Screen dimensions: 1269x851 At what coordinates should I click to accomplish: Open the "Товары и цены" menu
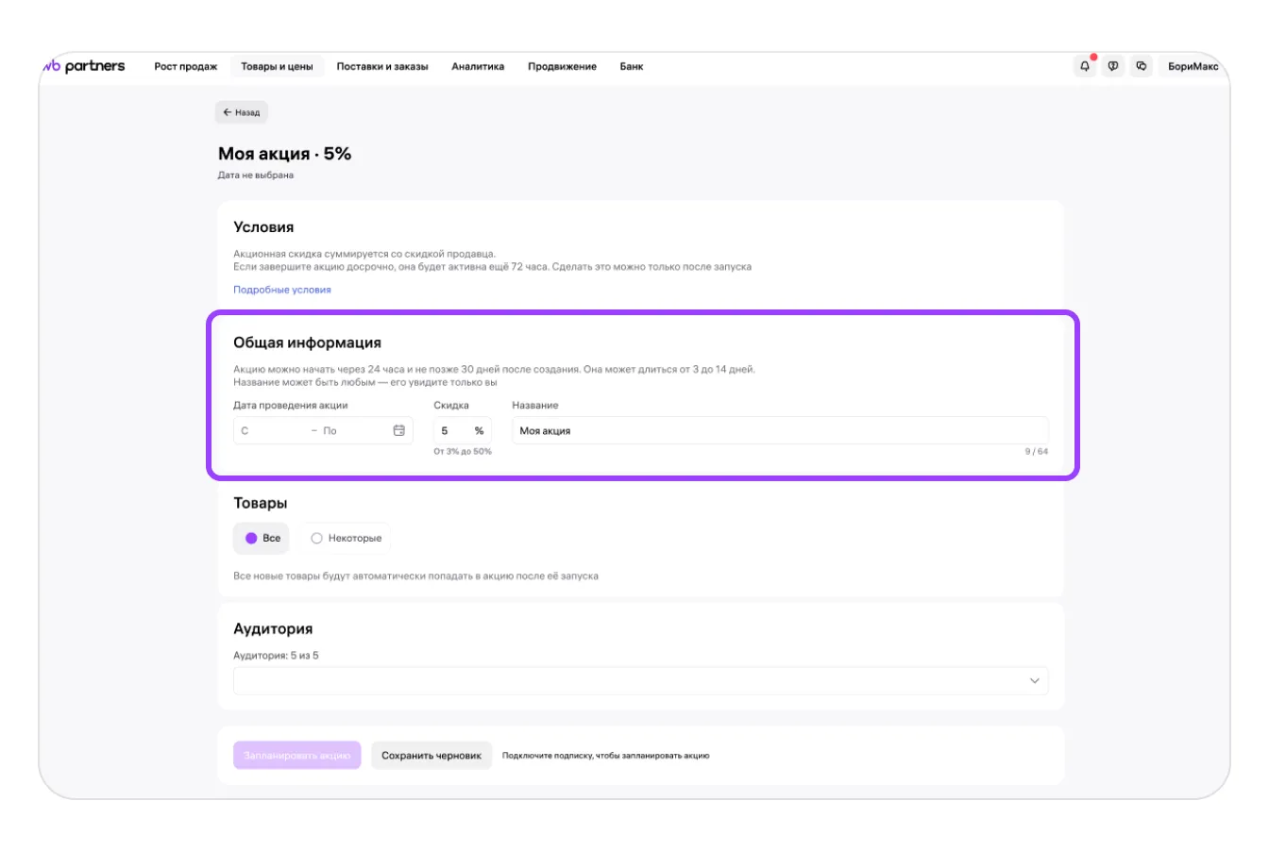(x=277, y=66)
